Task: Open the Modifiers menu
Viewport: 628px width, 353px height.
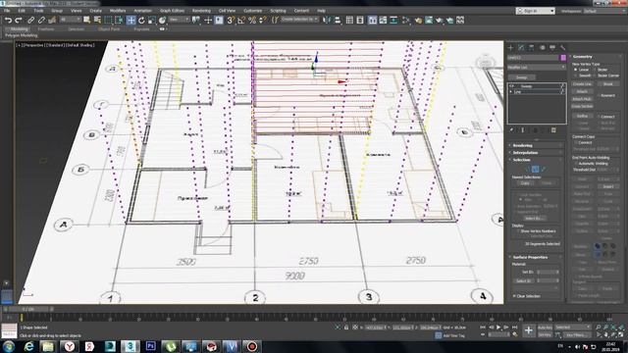Action: click(x=118, y=11)
